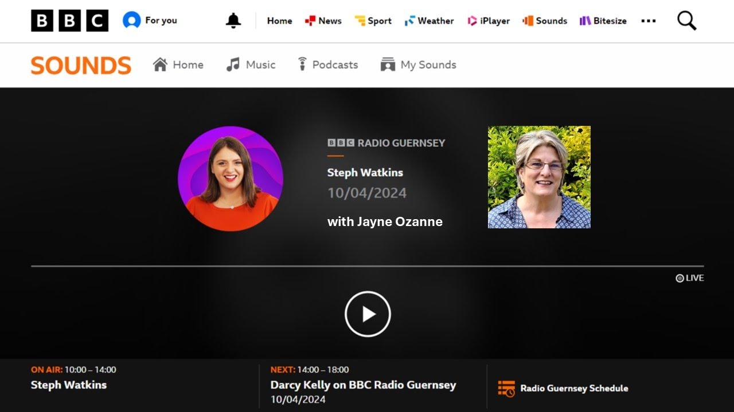Open on-air Steph Watkins programme
This screenshot has height=412, width=734.
tap(69, 385)
